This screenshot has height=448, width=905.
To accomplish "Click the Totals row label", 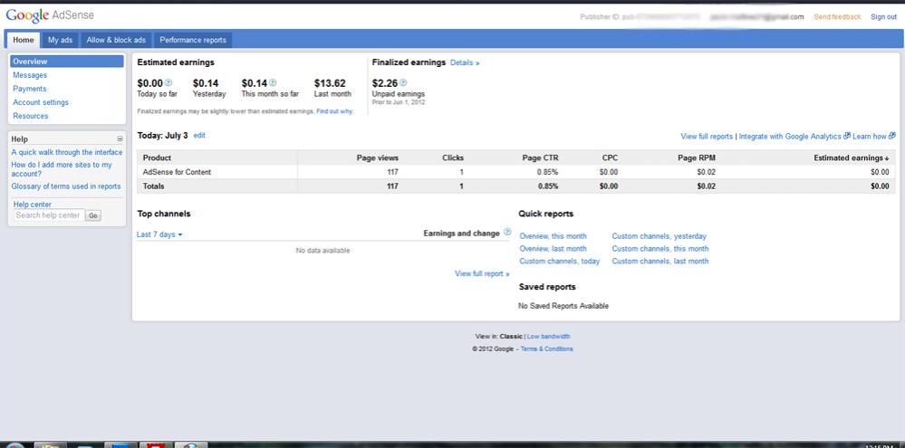I will click(x=153, y=186).
